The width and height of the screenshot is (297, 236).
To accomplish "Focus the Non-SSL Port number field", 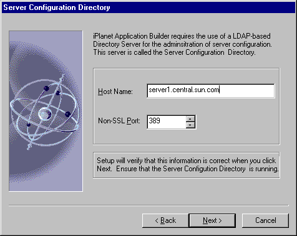I will 167,122.
